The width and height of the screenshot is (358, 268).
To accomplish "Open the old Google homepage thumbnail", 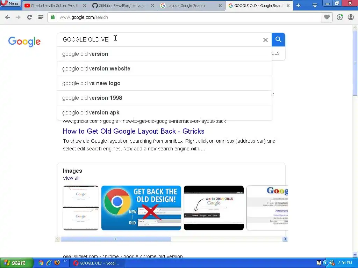I will point(267,208).
